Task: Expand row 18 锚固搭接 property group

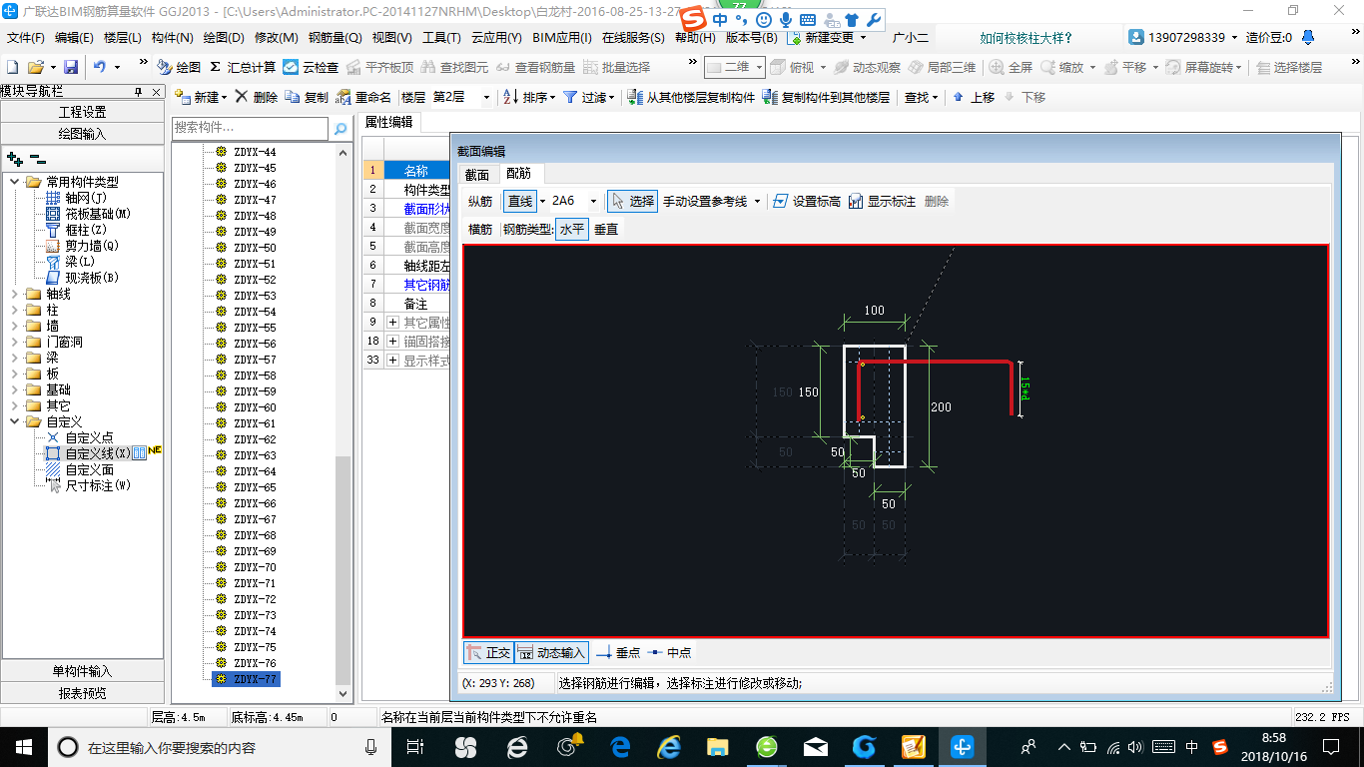Action: click(392, 342)
